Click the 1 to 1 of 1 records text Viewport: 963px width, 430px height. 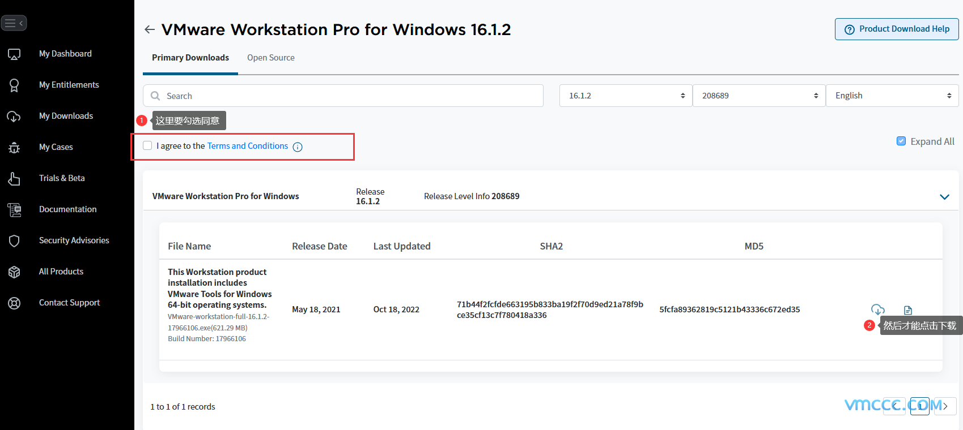click(x=183, y=407)
